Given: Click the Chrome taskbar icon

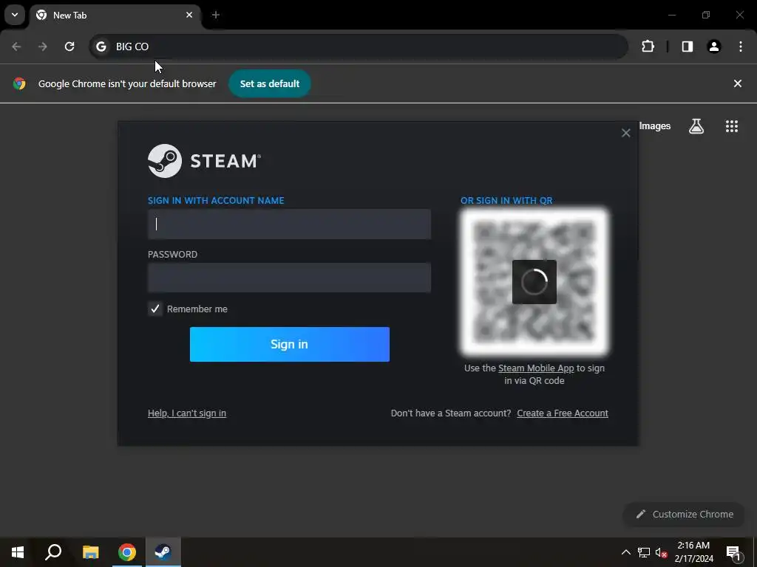Looking at the screenshot, I should point(127,552).
